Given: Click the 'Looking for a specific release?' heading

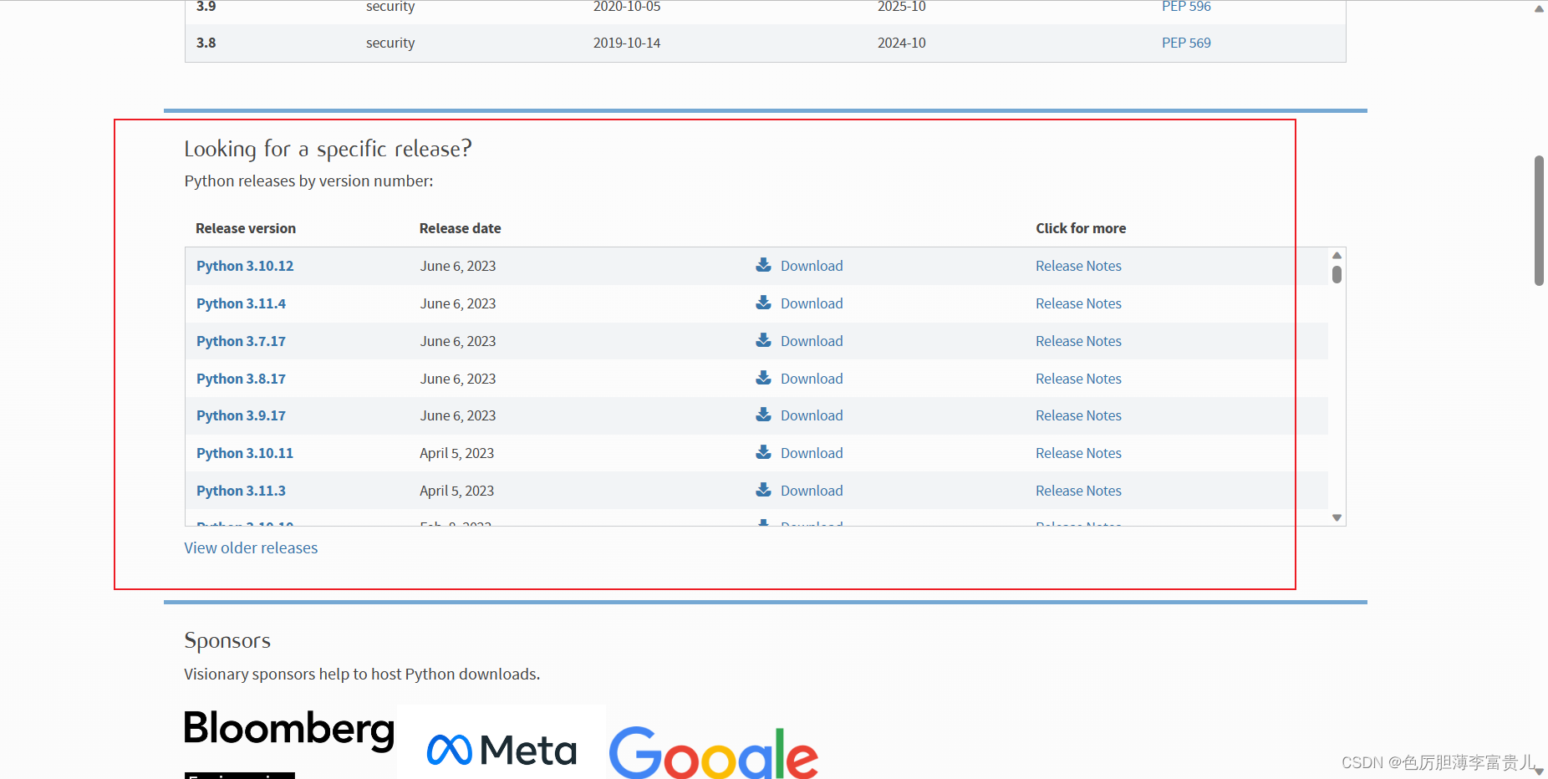Looking at the screenshot, I should [328, 149].
